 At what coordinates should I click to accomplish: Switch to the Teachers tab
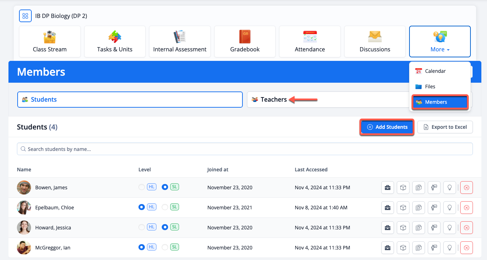click(273, 100)
